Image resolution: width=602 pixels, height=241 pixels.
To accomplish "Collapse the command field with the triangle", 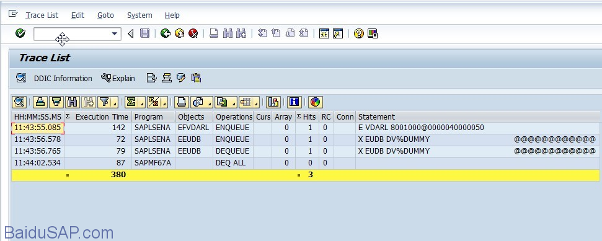I will [131, 34].
